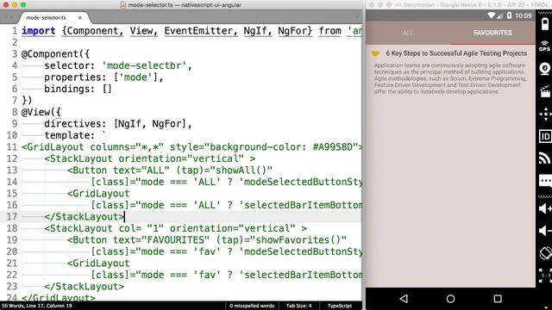This screenshot has width=552, height=310.
Task: Tap the Android cellular signal icon
Action: tap(499, 15)
